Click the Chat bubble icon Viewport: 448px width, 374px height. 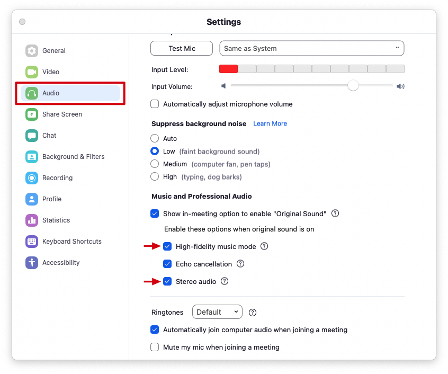pos(32,136)
